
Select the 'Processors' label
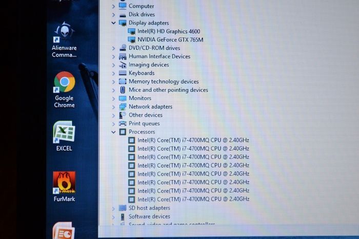tap(142, 132)
